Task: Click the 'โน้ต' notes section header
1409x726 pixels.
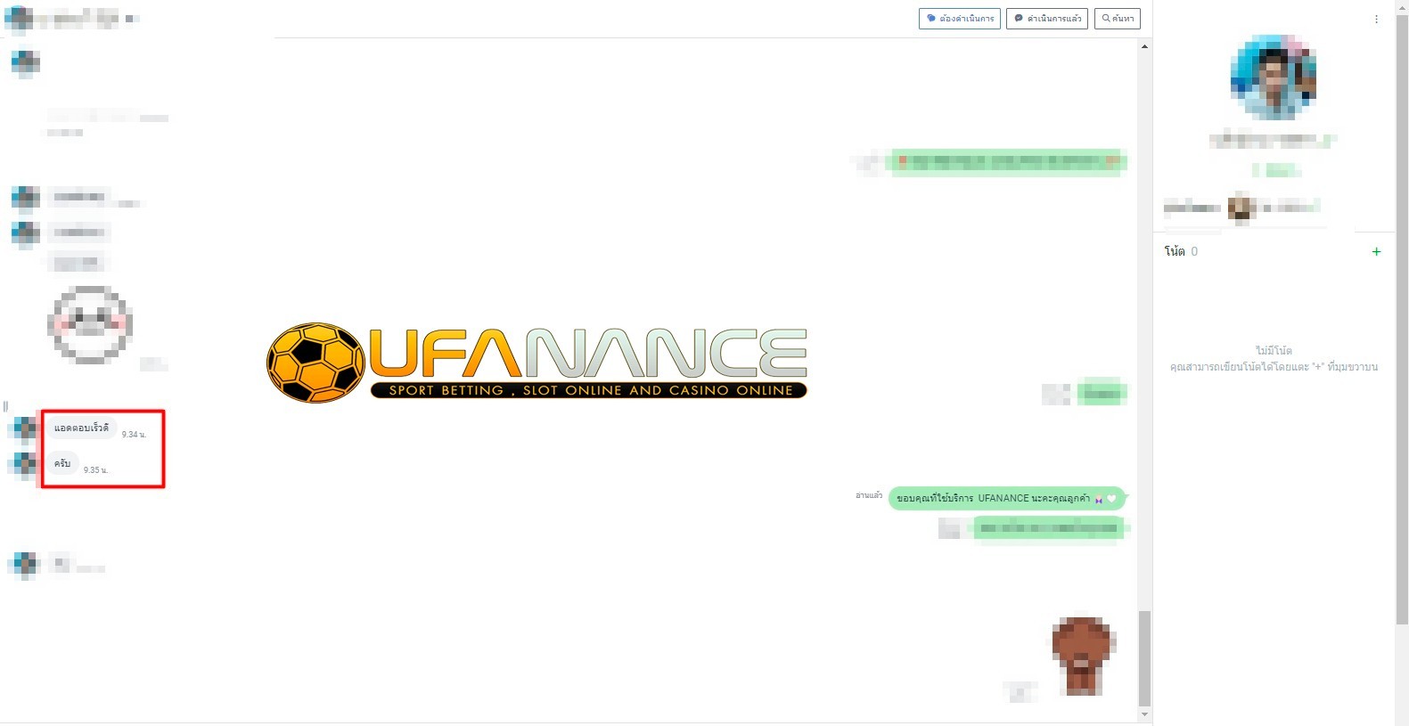Action: tap(1175, 252)
